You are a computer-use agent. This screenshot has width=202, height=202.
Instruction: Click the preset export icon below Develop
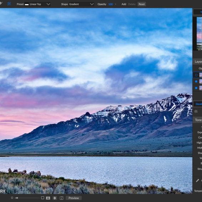pos(196,111)
